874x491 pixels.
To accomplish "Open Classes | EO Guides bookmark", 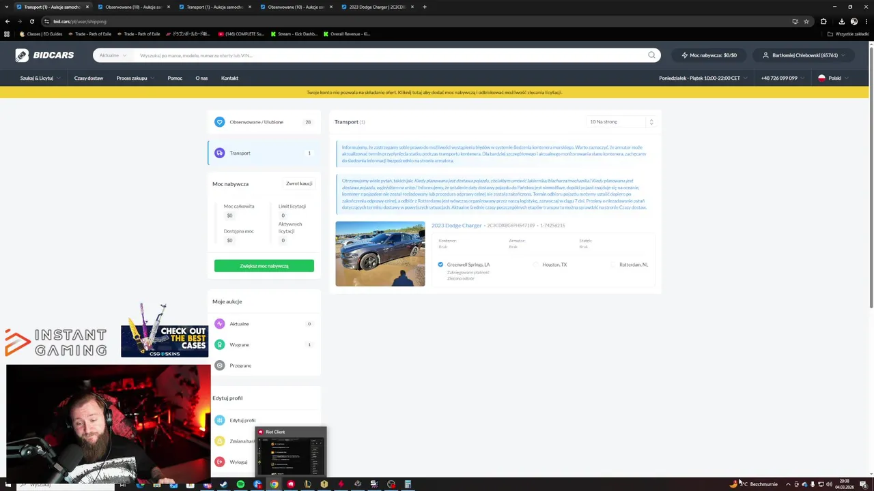I will [41, 33].
